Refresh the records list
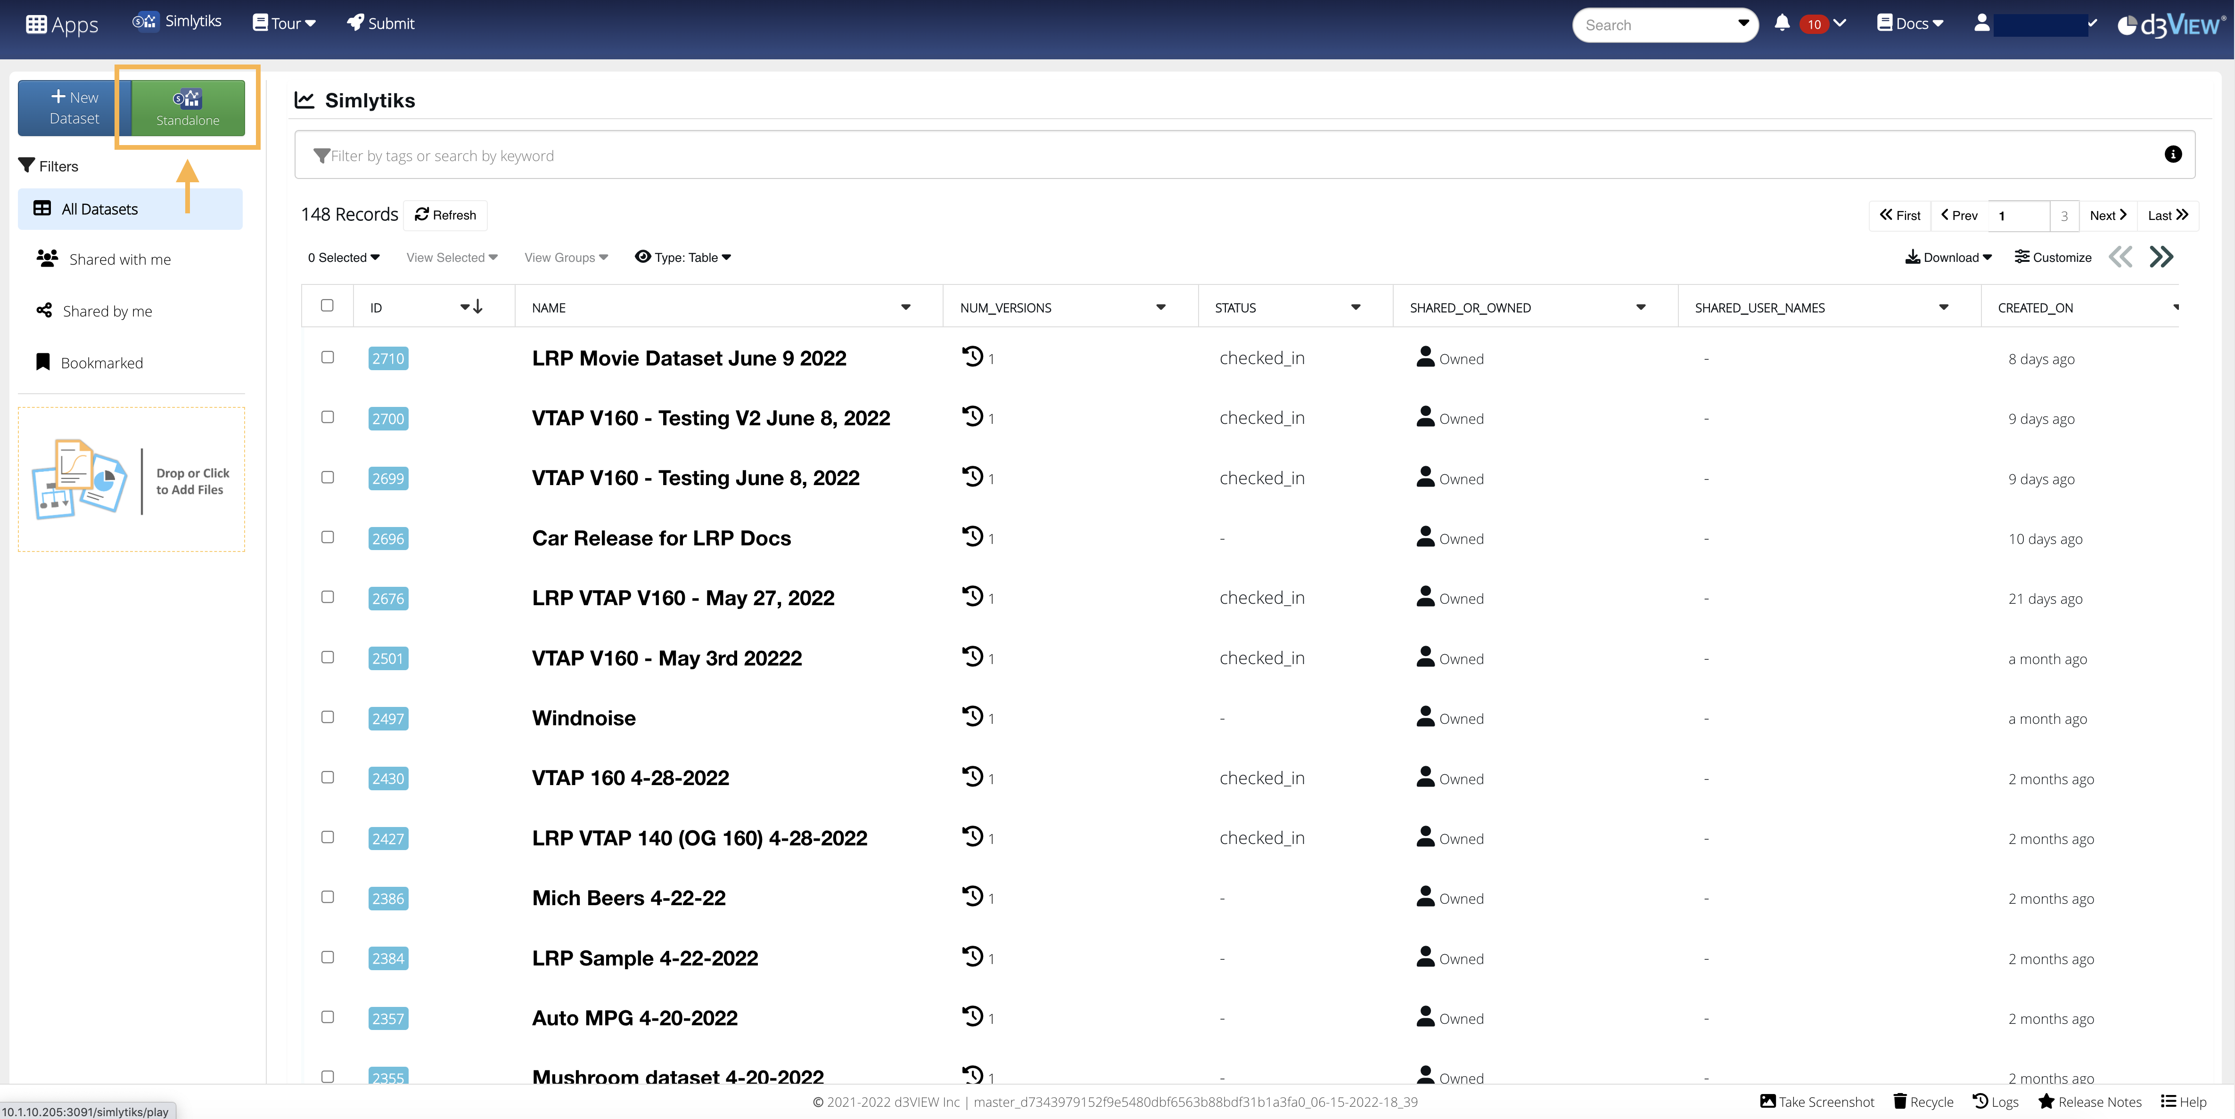This screenshot has width=2235, height=1119. [445, 215]
